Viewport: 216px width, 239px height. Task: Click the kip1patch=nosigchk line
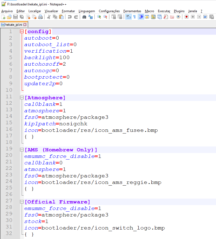pos(56,124)
